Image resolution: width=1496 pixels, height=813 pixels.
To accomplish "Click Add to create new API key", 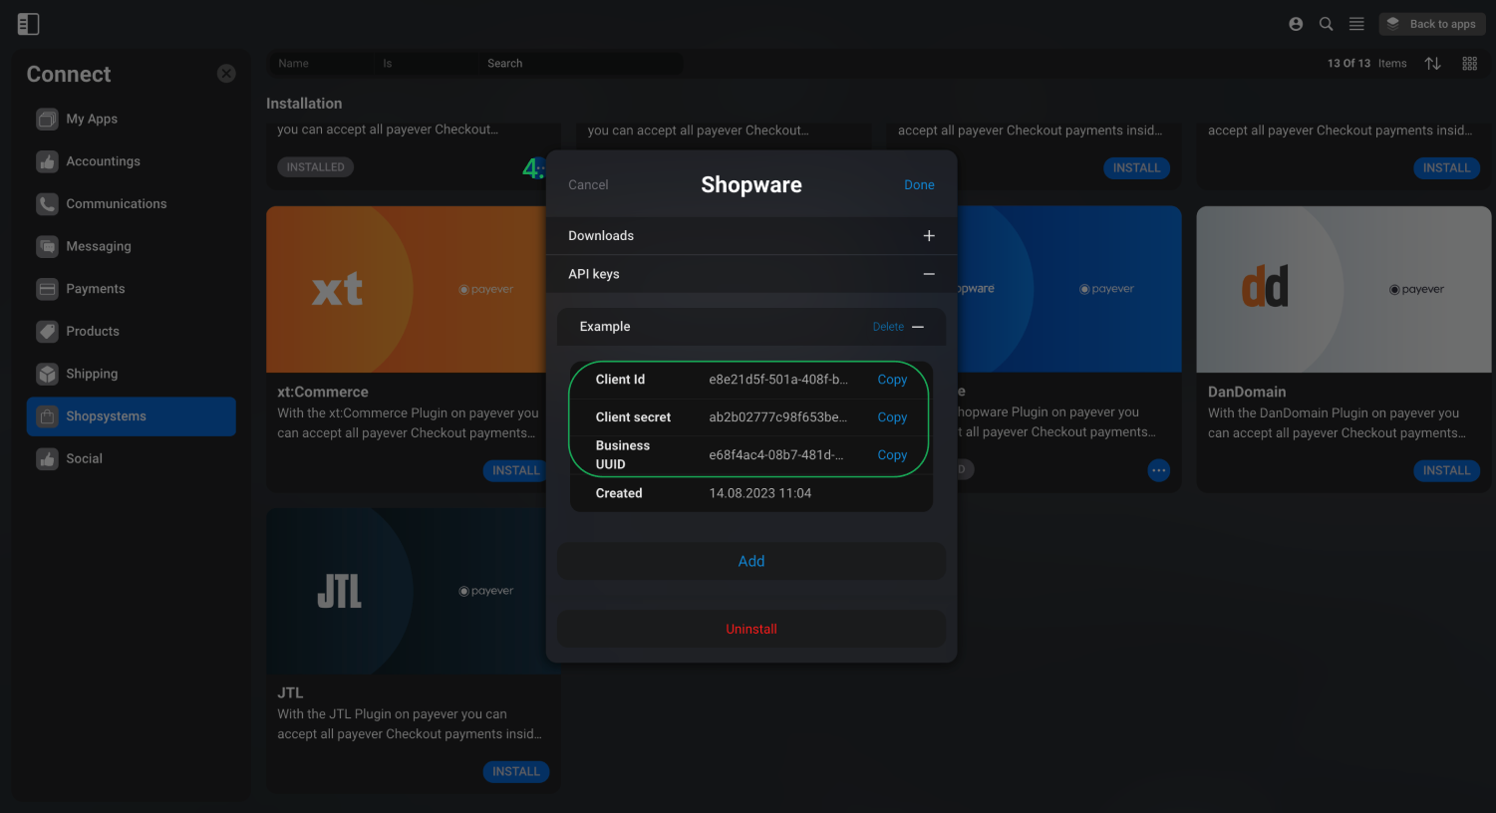I will [751, 562].
